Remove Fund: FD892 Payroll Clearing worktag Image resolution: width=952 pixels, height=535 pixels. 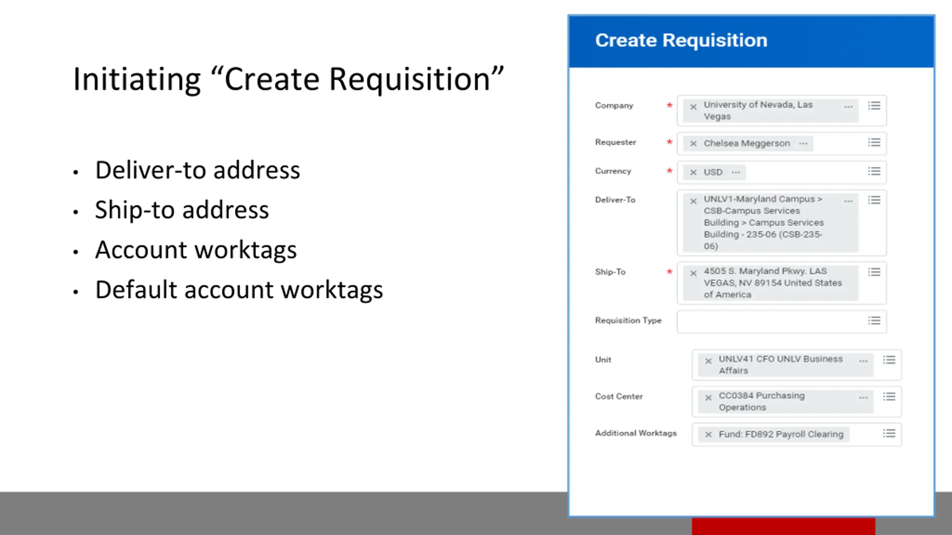[708, 435]
